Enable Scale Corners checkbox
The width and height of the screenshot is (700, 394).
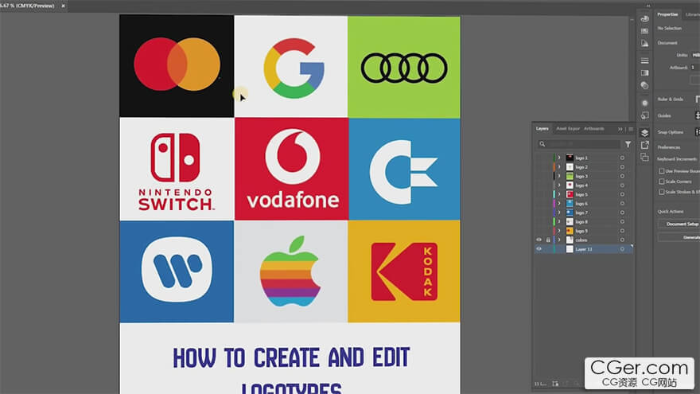point(662,181)
